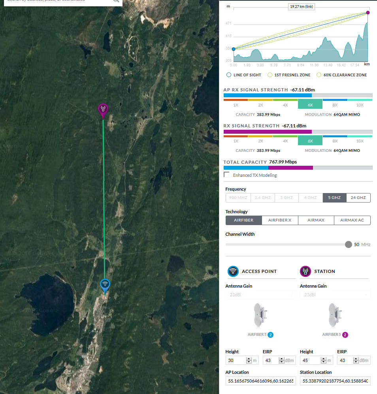This screenshot has width=377, height=394.
Task: Open the Station Antenna Gain dropdown
Action: [335, 294]
